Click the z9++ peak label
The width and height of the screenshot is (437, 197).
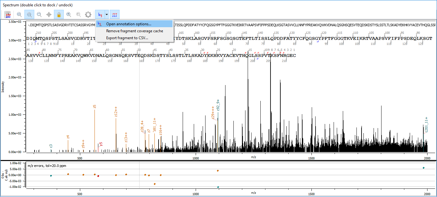(83, 144)
